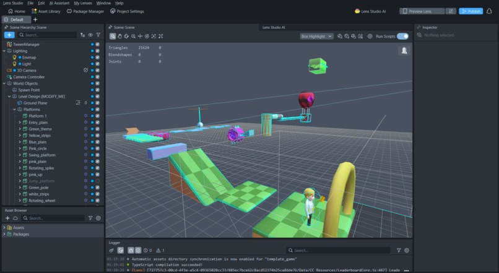
Task: Uncheck the Rotating_wheel enabled checkbox
Action: [x=98, y=201]
